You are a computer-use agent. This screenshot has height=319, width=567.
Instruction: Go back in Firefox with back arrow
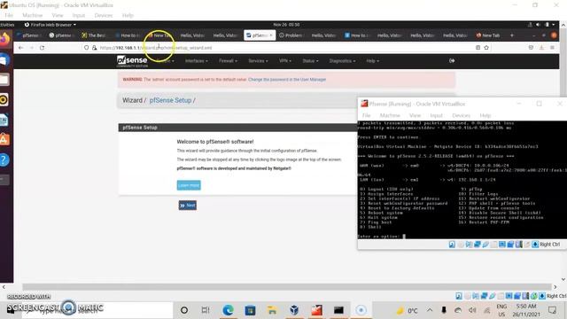point(20,48)
